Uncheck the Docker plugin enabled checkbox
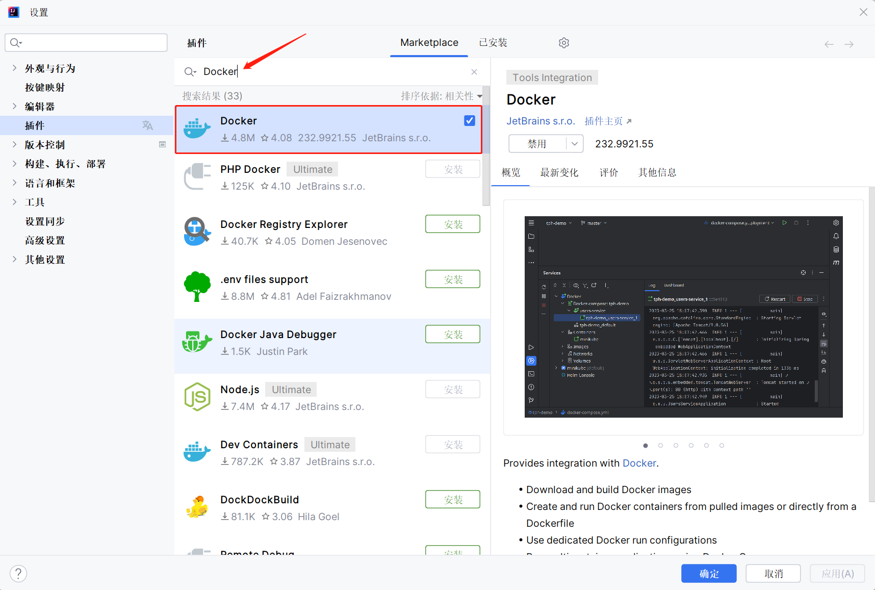This screenshot has height=590, width=875. 470,120
